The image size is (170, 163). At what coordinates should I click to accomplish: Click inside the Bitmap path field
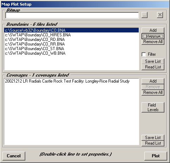pos(72,15)
